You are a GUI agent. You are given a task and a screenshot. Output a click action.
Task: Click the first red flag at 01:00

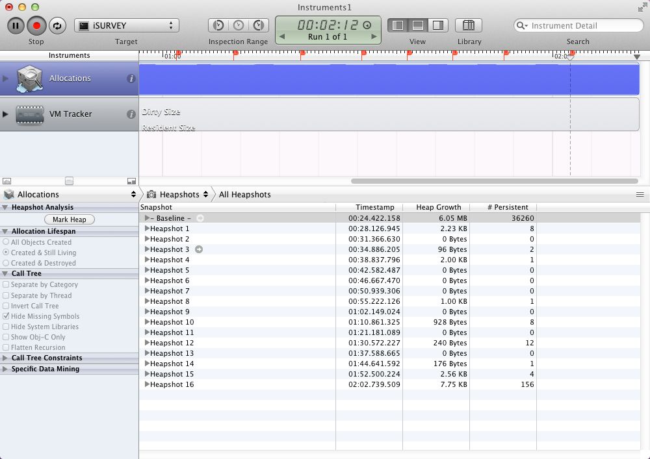(178, 54)
